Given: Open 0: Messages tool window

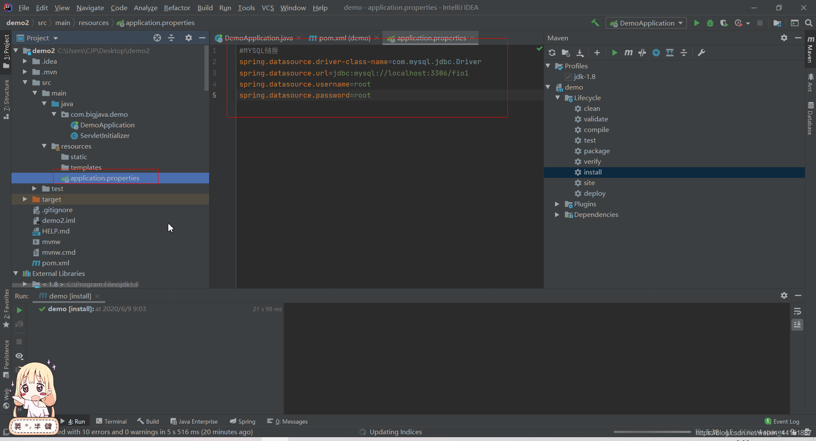Looking at the screenshot, I should click(x=287, y=421).
